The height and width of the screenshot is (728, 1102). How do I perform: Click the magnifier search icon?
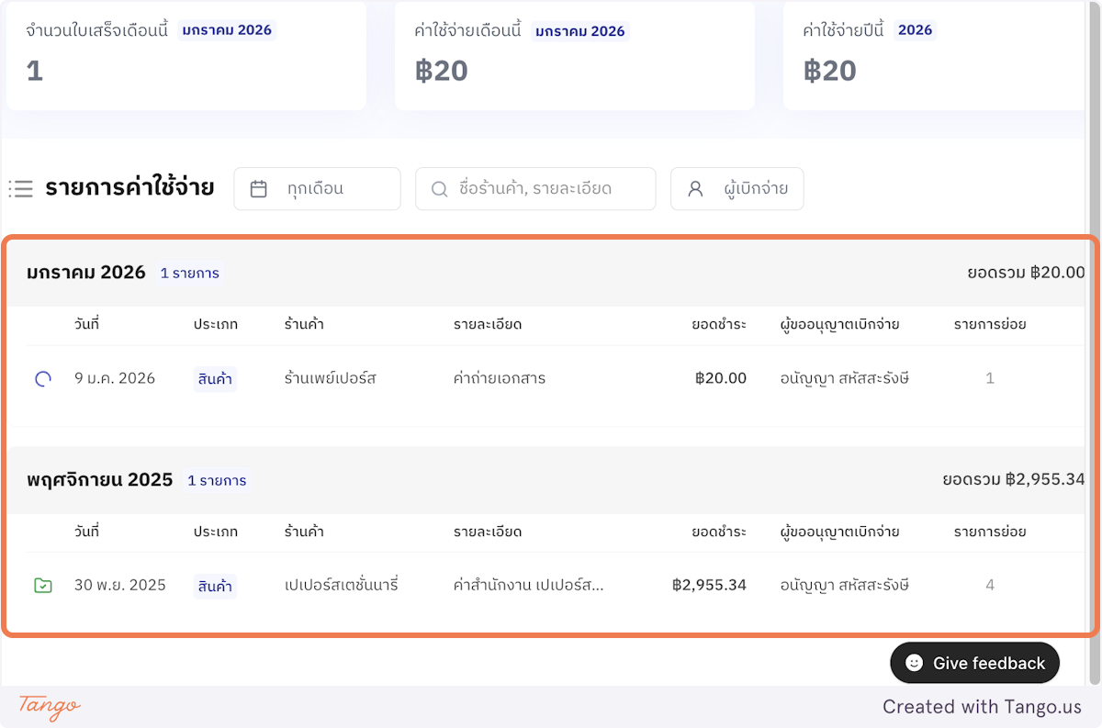(x=438, y=189)
